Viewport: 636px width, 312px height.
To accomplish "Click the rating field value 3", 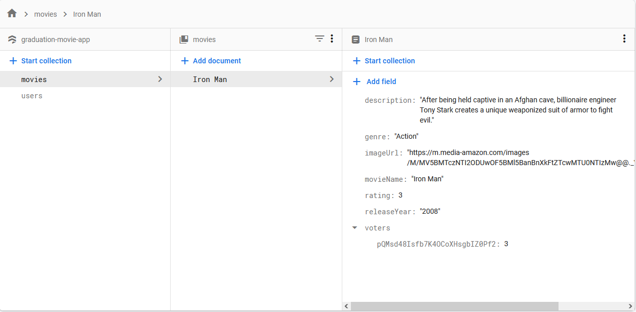I will (x=401, y=196).
